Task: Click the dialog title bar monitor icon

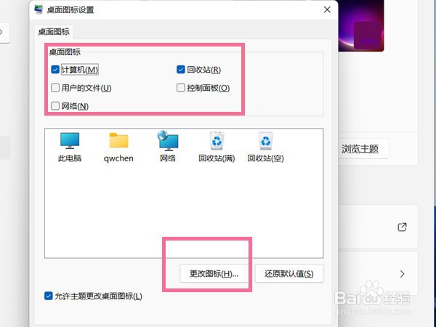Action: 39,9
